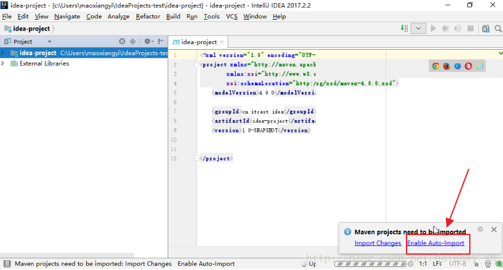Open the Run menu
The height and width of the screenshot is (270, 503).
pyautogui.click(x=192, y=17)
